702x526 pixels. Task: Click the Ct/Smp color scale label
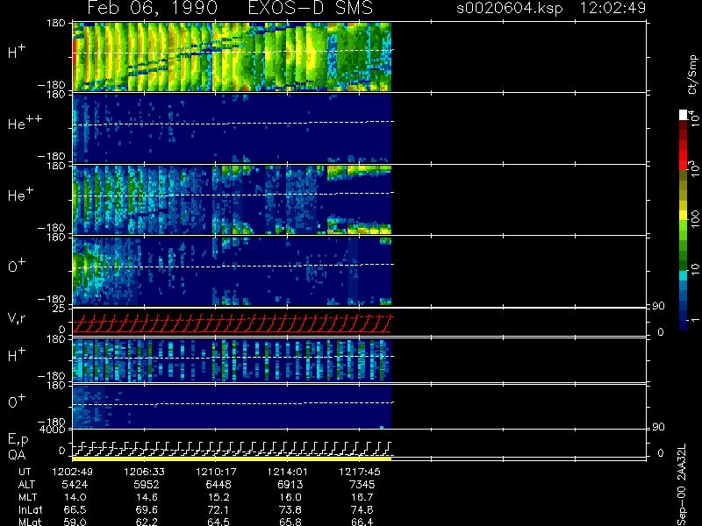692,75
